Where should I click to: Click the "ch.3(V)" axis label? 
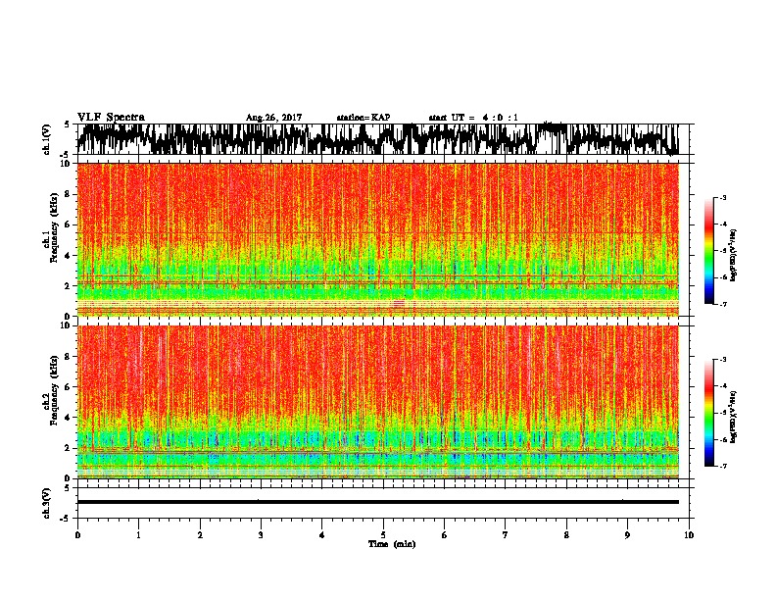click(x=47, y=503)
